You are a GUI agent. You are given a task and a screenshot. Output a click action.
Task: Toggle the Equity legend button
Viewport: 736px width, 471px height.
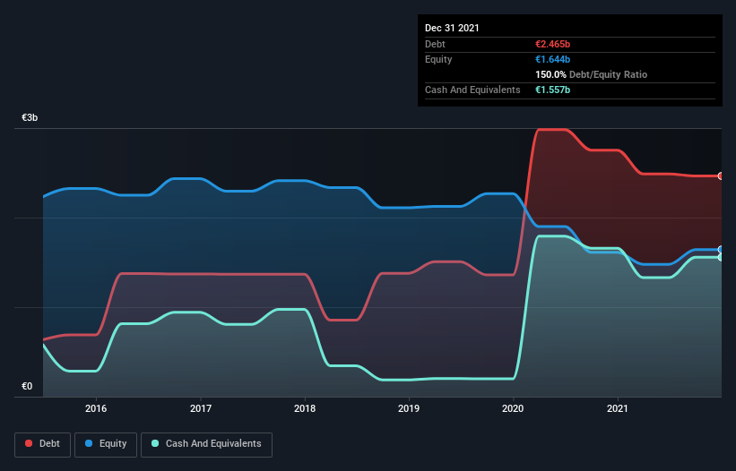click(x=106, y=444)
